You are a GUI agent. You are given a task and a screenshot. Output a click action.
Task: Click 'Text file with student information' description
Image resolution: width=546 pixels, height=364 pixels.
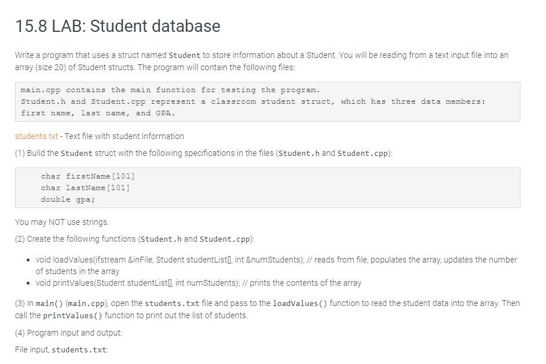[124, 136]
